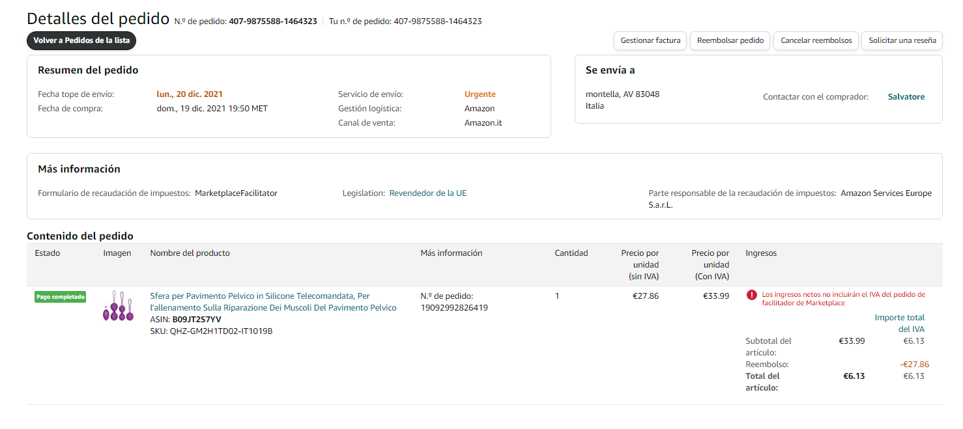Viewport: 963px width, 429px height.
Task: Open Gestionar factura
Action: tap(650, 40)
